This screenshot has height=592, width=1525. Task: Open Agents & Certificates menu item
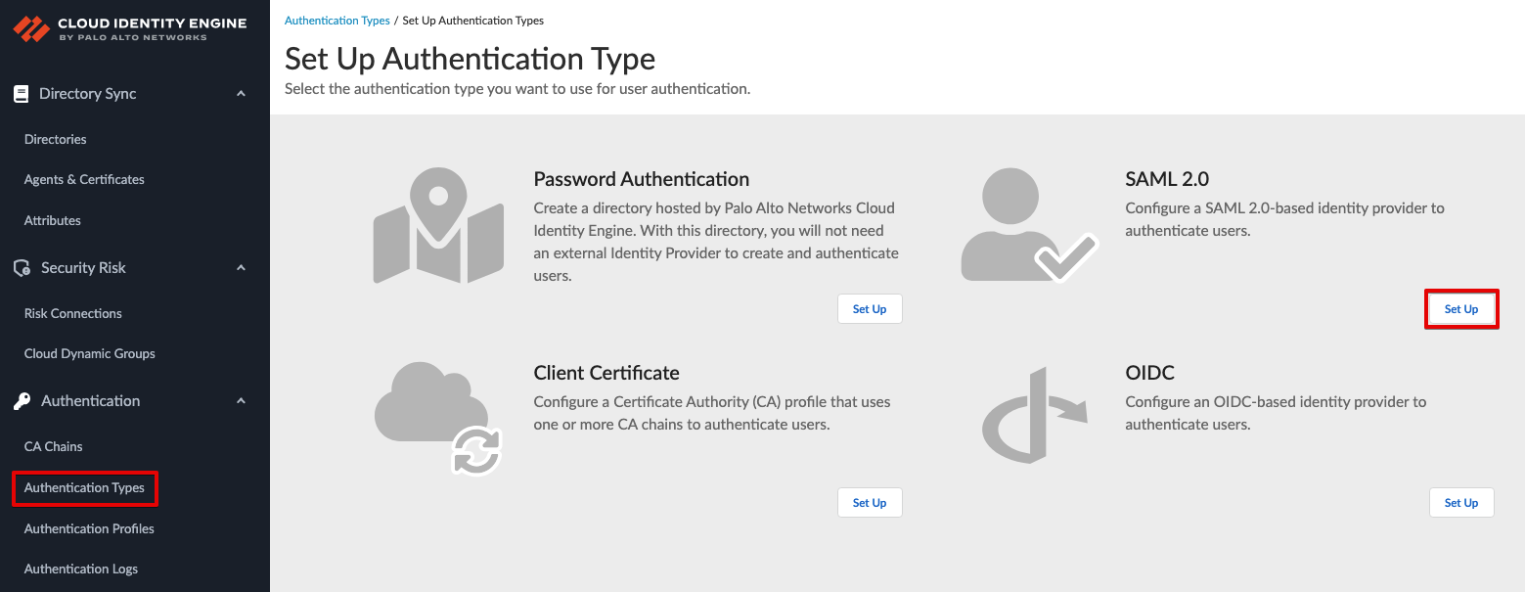(84, 179)
